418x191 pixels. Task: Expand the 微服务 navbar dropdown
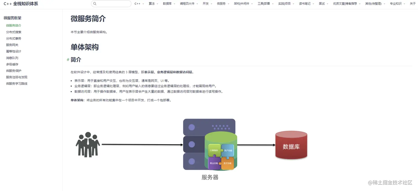222,4
